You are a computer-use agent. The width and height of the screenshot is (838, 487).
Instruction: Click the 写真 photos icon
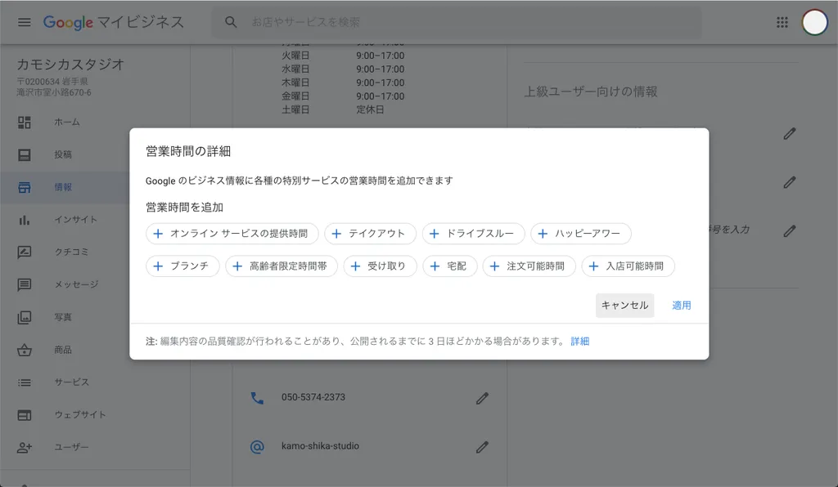24,317
